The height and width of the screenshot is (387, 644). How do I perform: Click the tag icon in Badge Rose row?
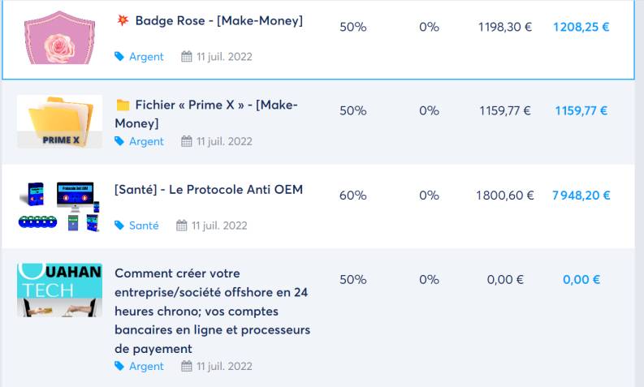point(119,57)
